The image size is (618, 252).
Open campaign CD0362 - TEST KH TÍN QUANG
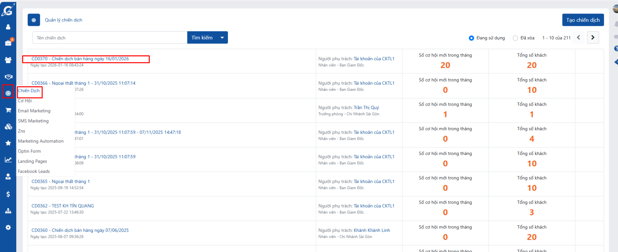[63, 206]
